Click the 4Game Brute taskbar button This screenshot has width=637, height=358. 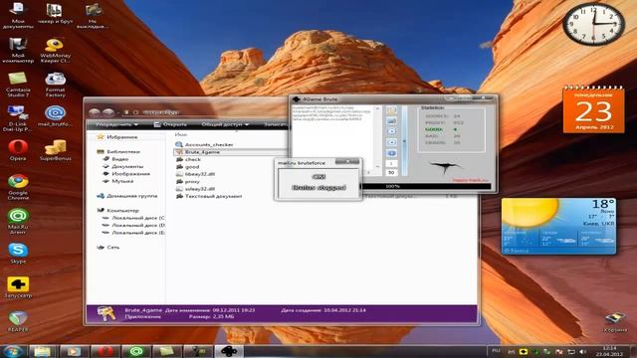pyautogui.click(x=229, y=351)
